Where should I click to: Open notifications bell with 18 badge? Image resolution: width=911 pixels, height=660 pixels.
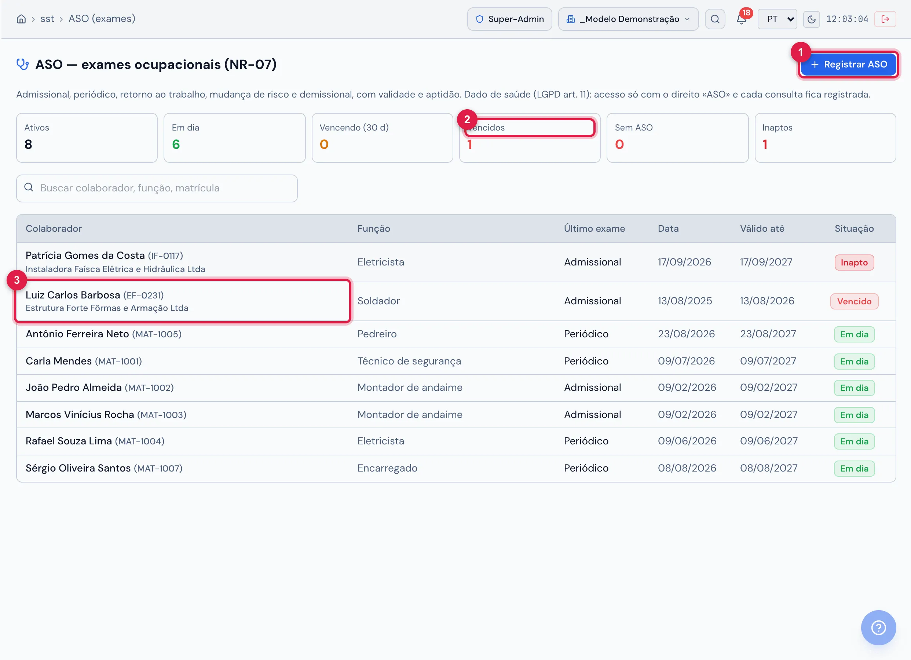tap(742, 19)
